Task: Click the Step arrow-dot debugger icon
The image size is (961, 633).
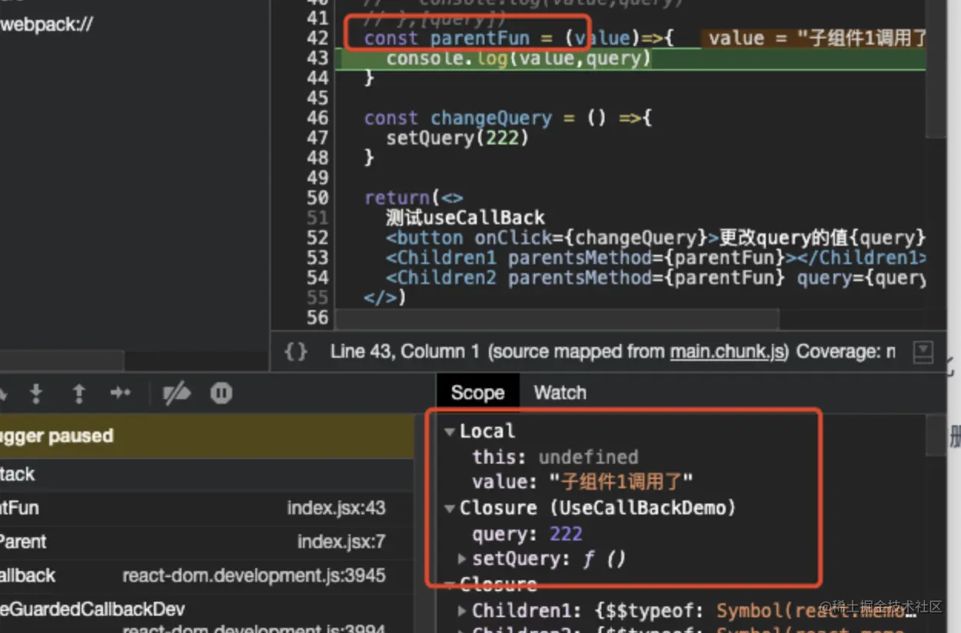Action: tap(120, 393)
